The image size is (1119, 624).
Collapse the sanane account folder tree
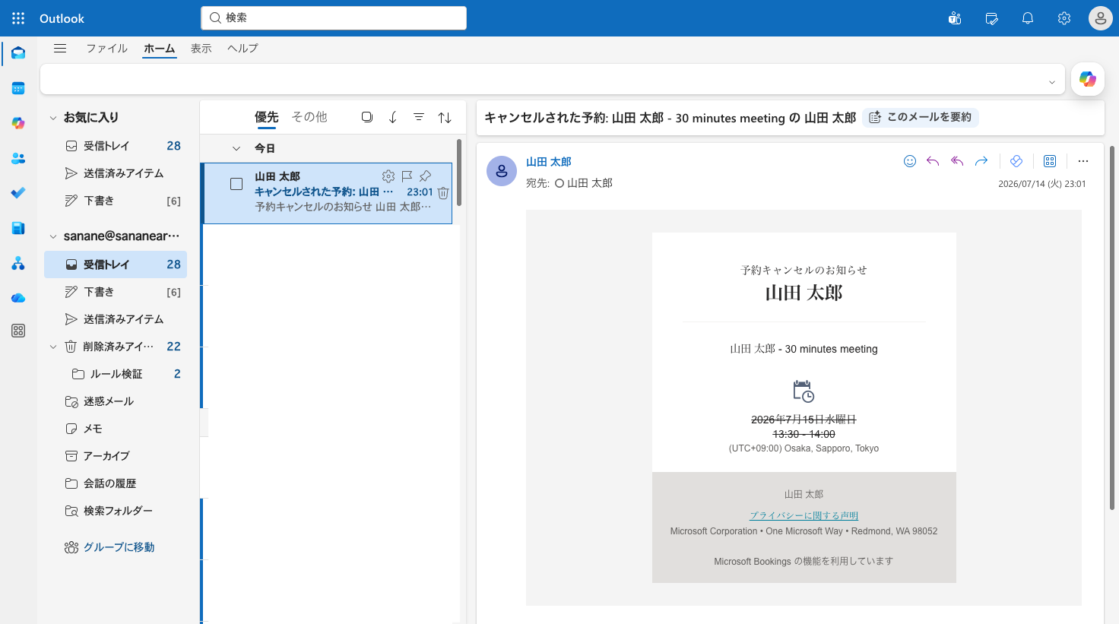coord(53,236)
